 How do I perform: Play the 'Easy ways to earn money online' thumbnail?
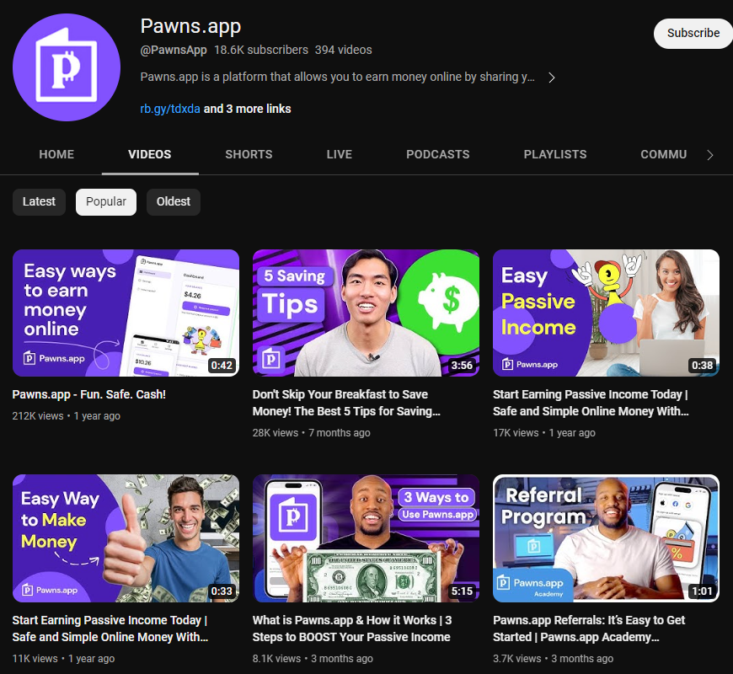click(x=126, y=313)
